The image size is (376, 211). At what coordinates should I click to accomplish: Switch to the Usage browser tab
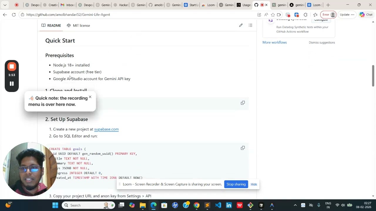point(244,5)
